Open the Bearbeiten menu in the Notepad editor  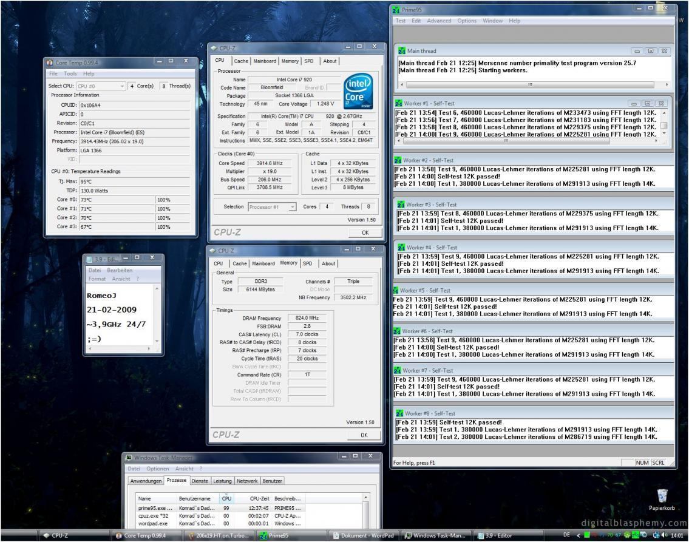pyautogui.click(x=120, y=270)
